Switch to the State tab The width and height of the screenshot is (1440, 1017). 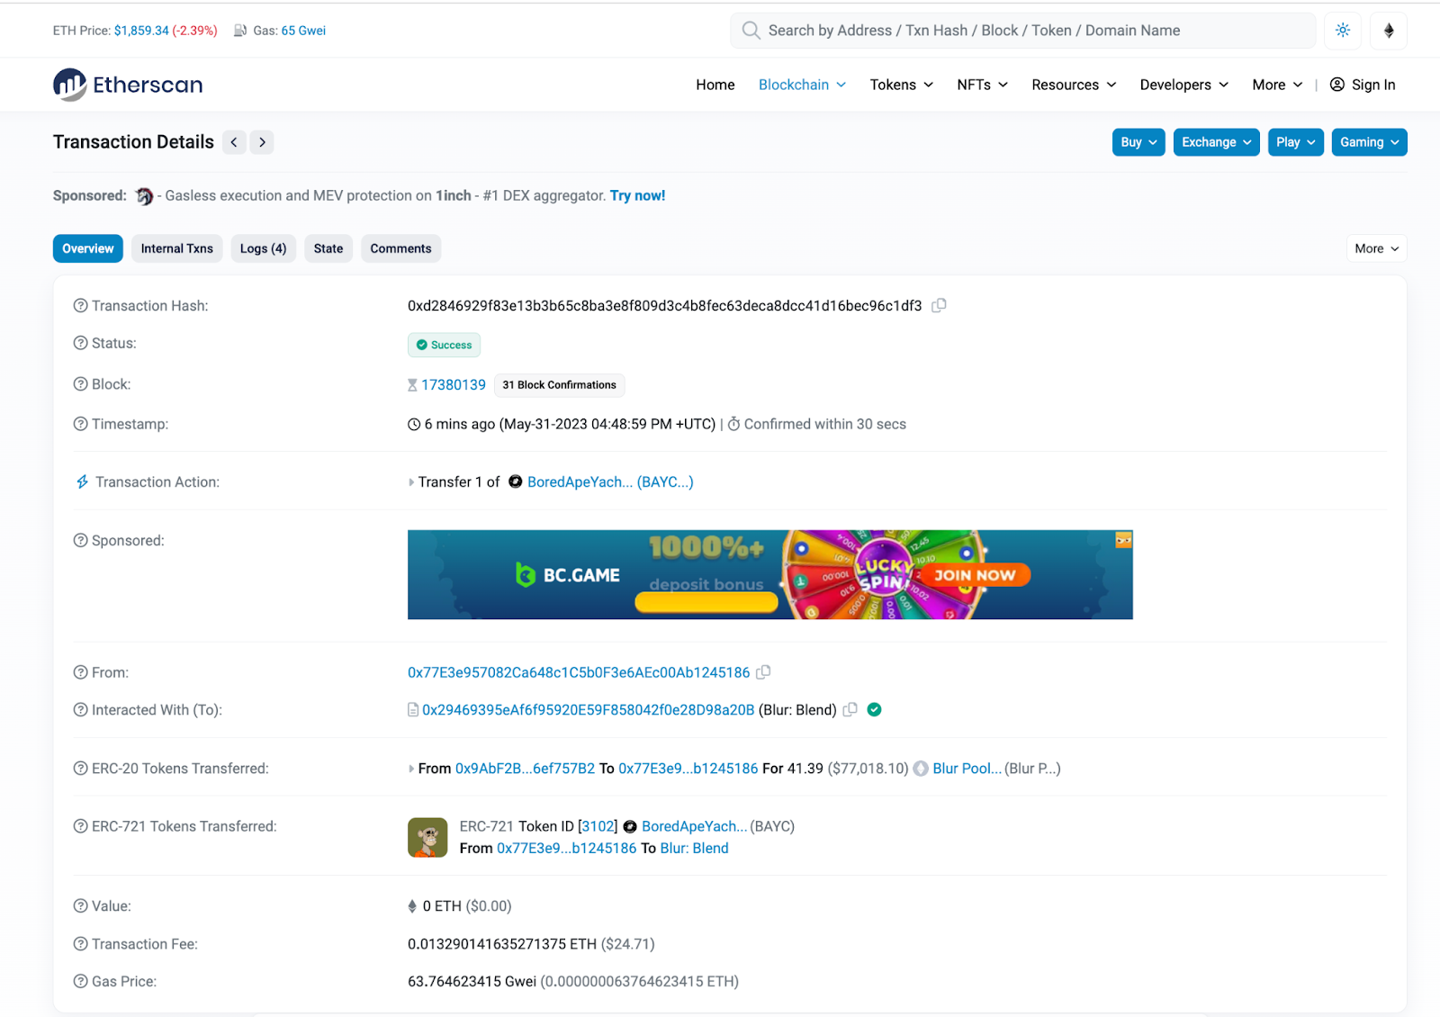(x=328, y=248)
